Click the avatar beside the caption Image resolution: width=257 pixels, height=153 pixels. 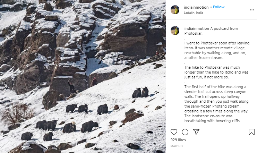click(175, 31)
